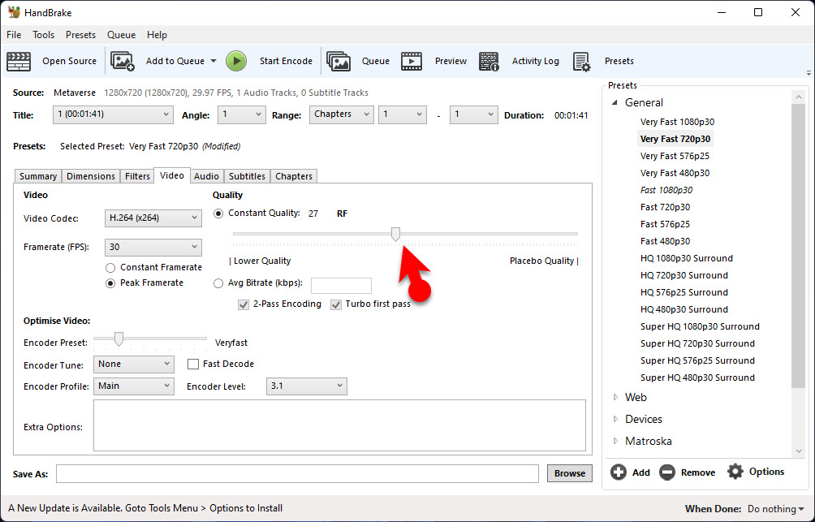Click the Add to Queue image icon
Image resolution: width=815 pixels, height=522 pixels.
click(x=123, y=62)
